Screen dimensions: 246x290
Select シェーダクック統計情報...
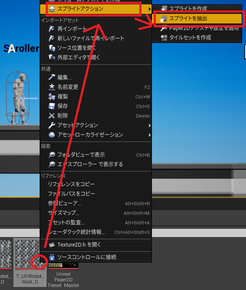(96, 232)
